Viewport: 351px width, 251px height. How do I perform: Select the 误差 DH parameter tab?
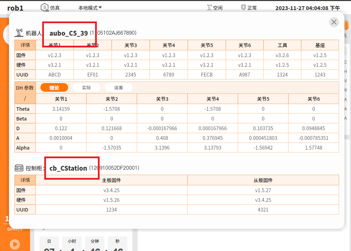coord(118,88)
